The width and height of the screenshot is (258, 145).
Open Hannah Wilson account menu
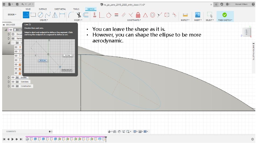click(241, 4)
